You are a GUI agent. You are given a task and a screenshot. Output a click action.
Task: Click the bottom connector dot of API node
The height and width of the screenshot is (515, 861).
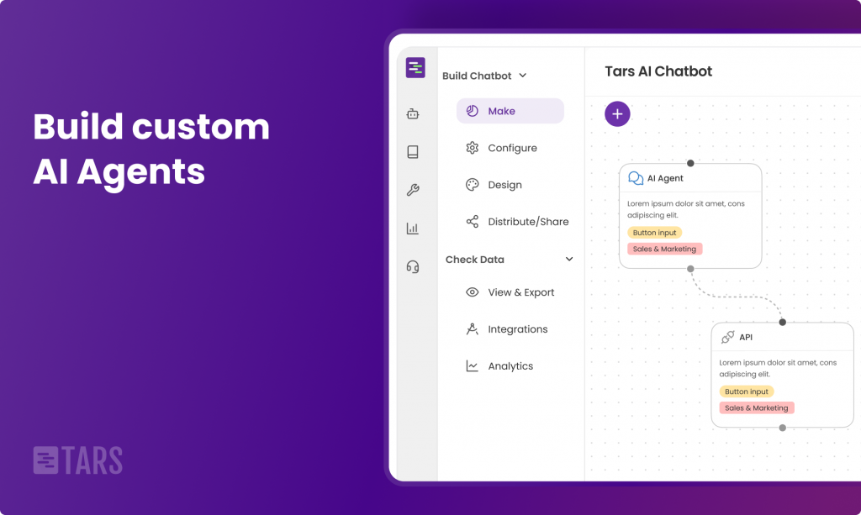tap(783, 428)
